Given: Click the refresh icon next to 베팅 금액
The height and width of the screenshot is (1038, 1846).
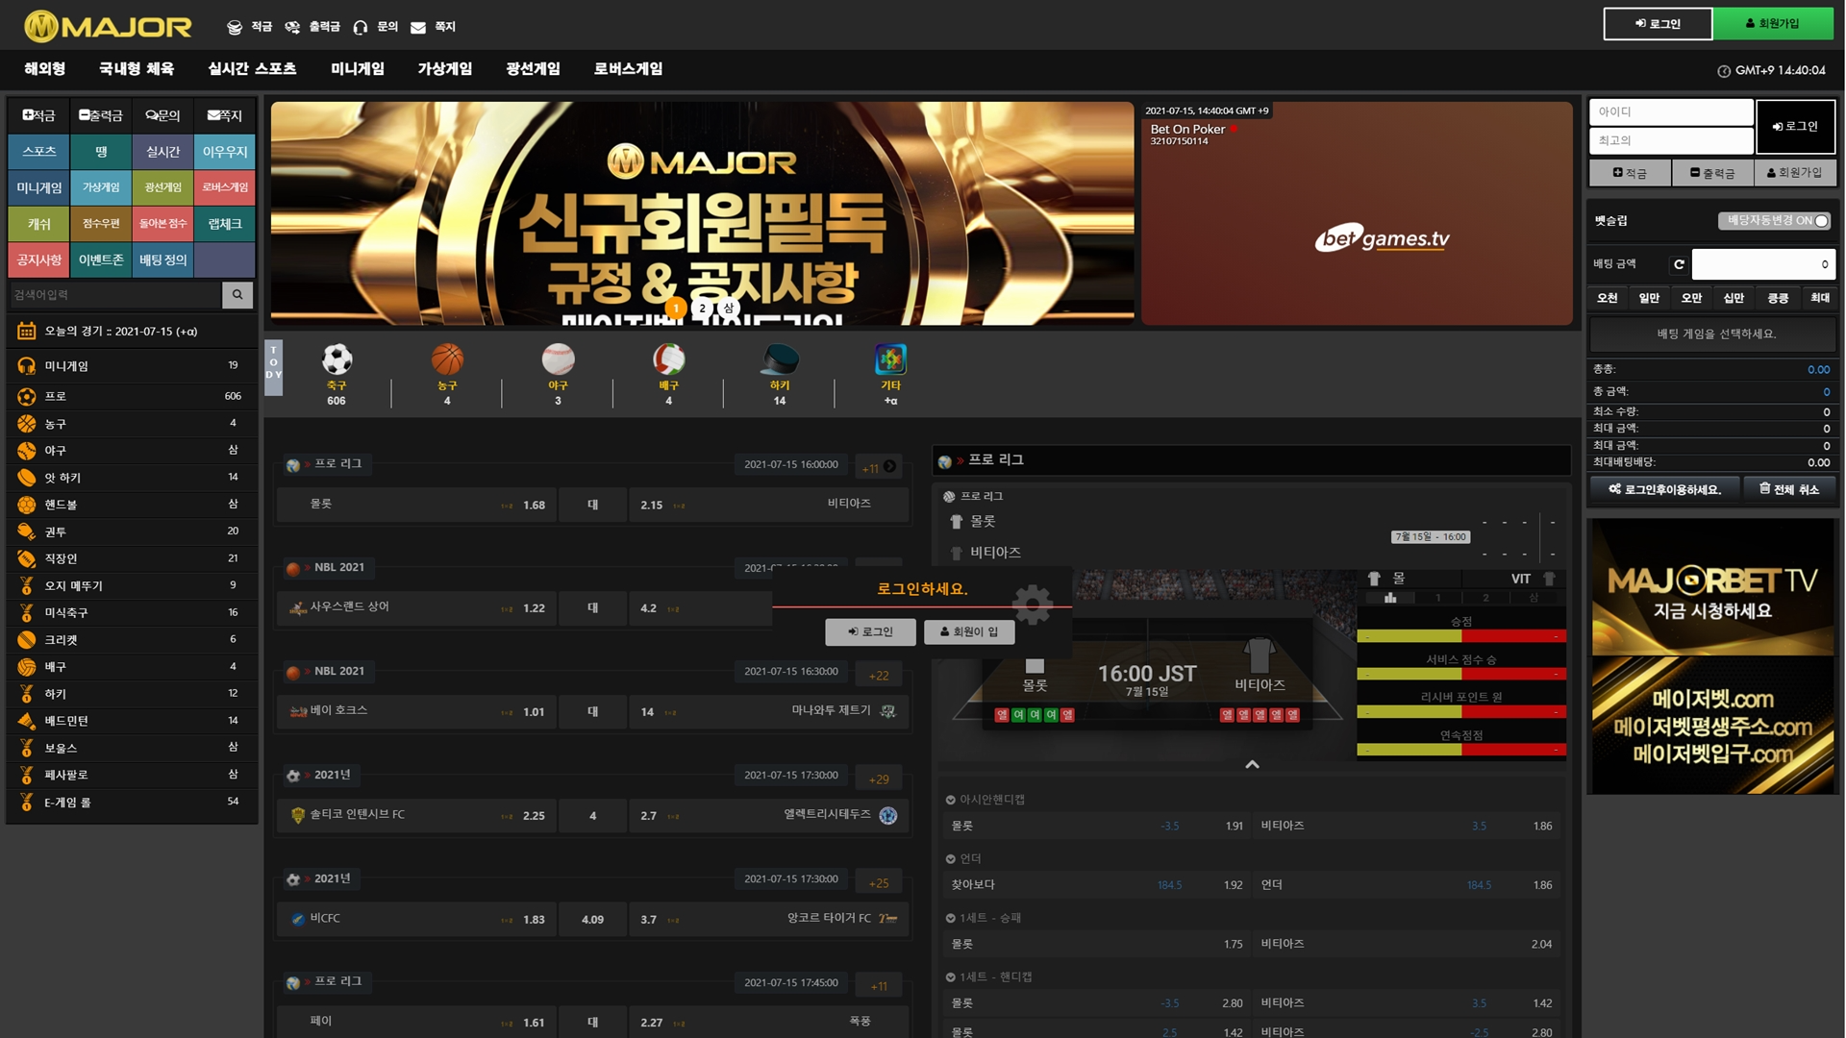Looking at the screenshot, I should 1679,264.
